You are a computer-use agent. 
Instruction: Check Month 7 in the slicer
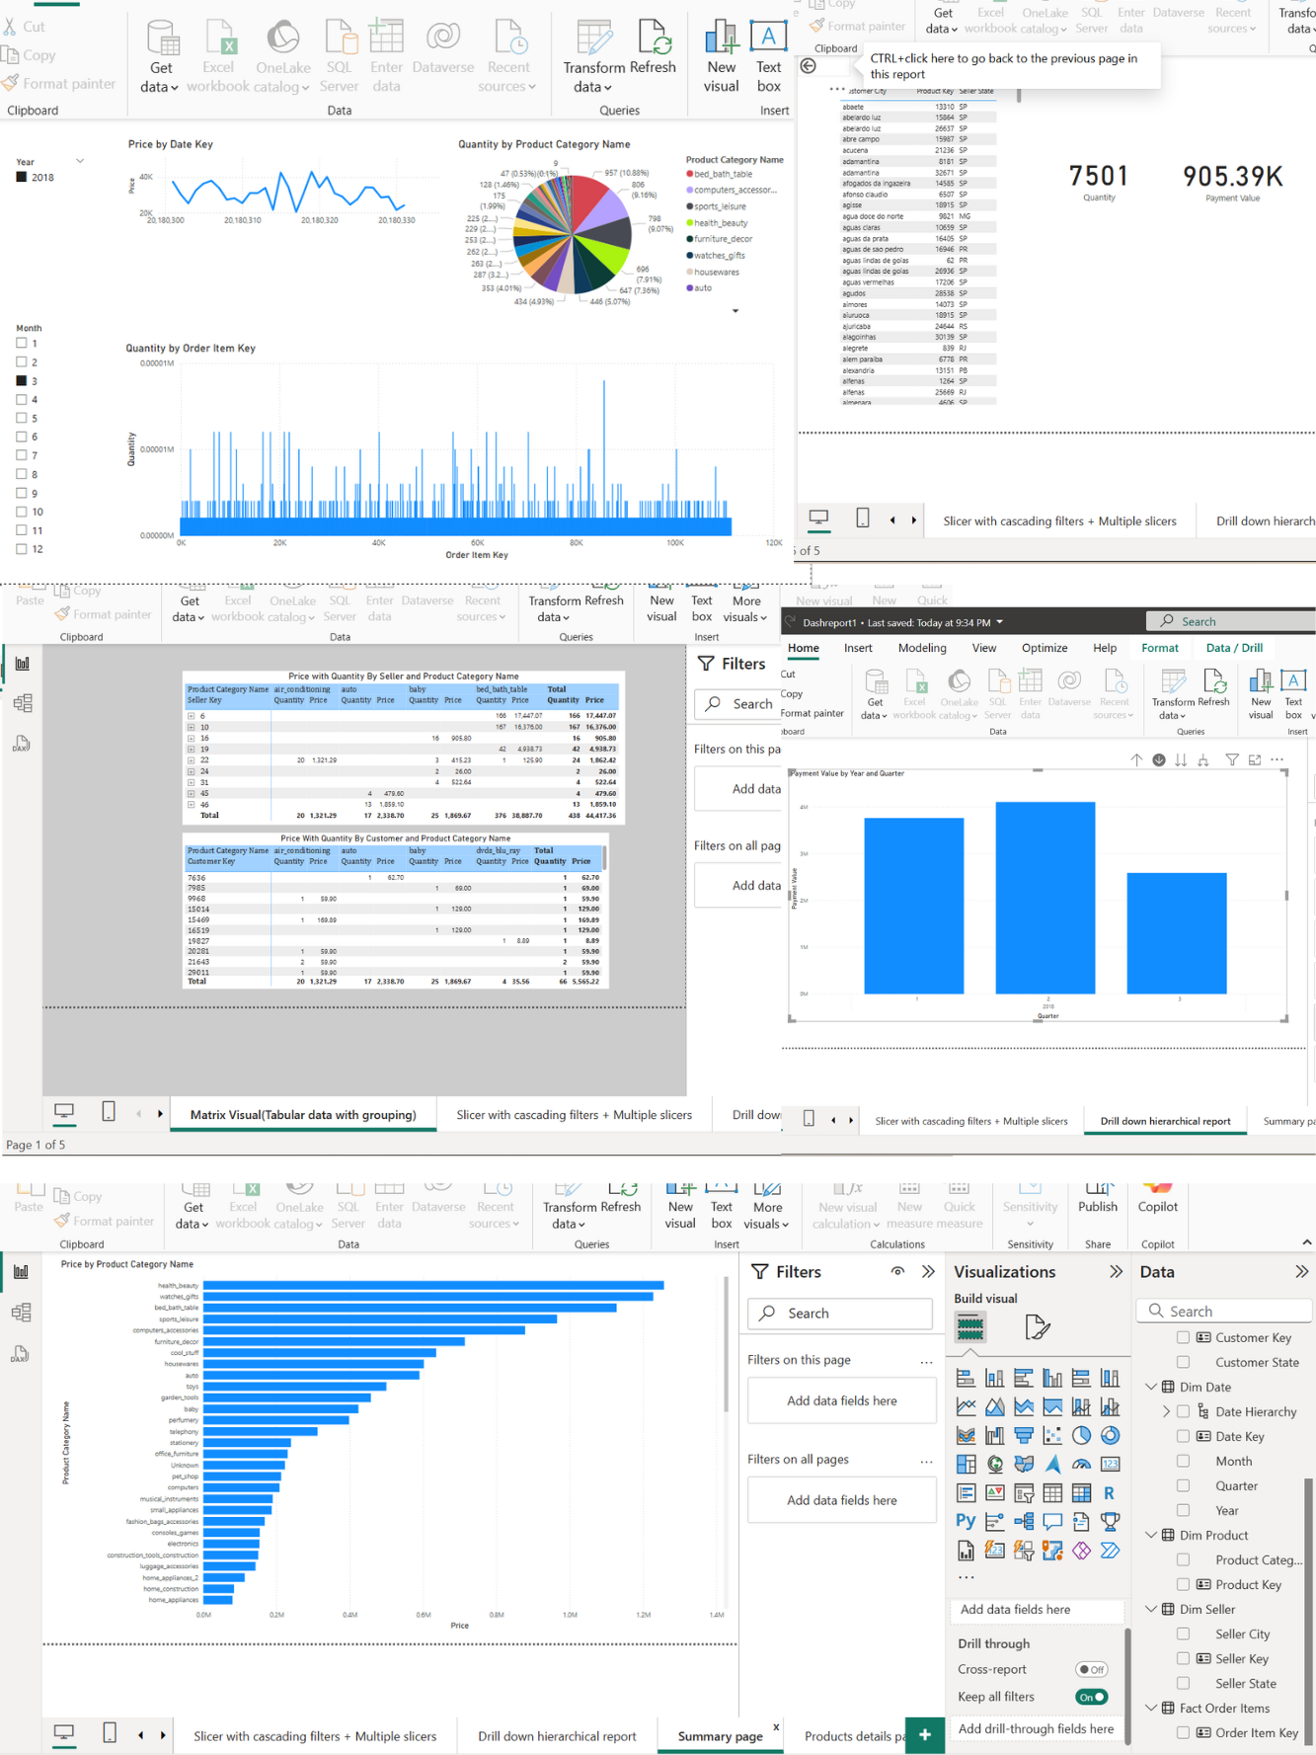[22, 455]
